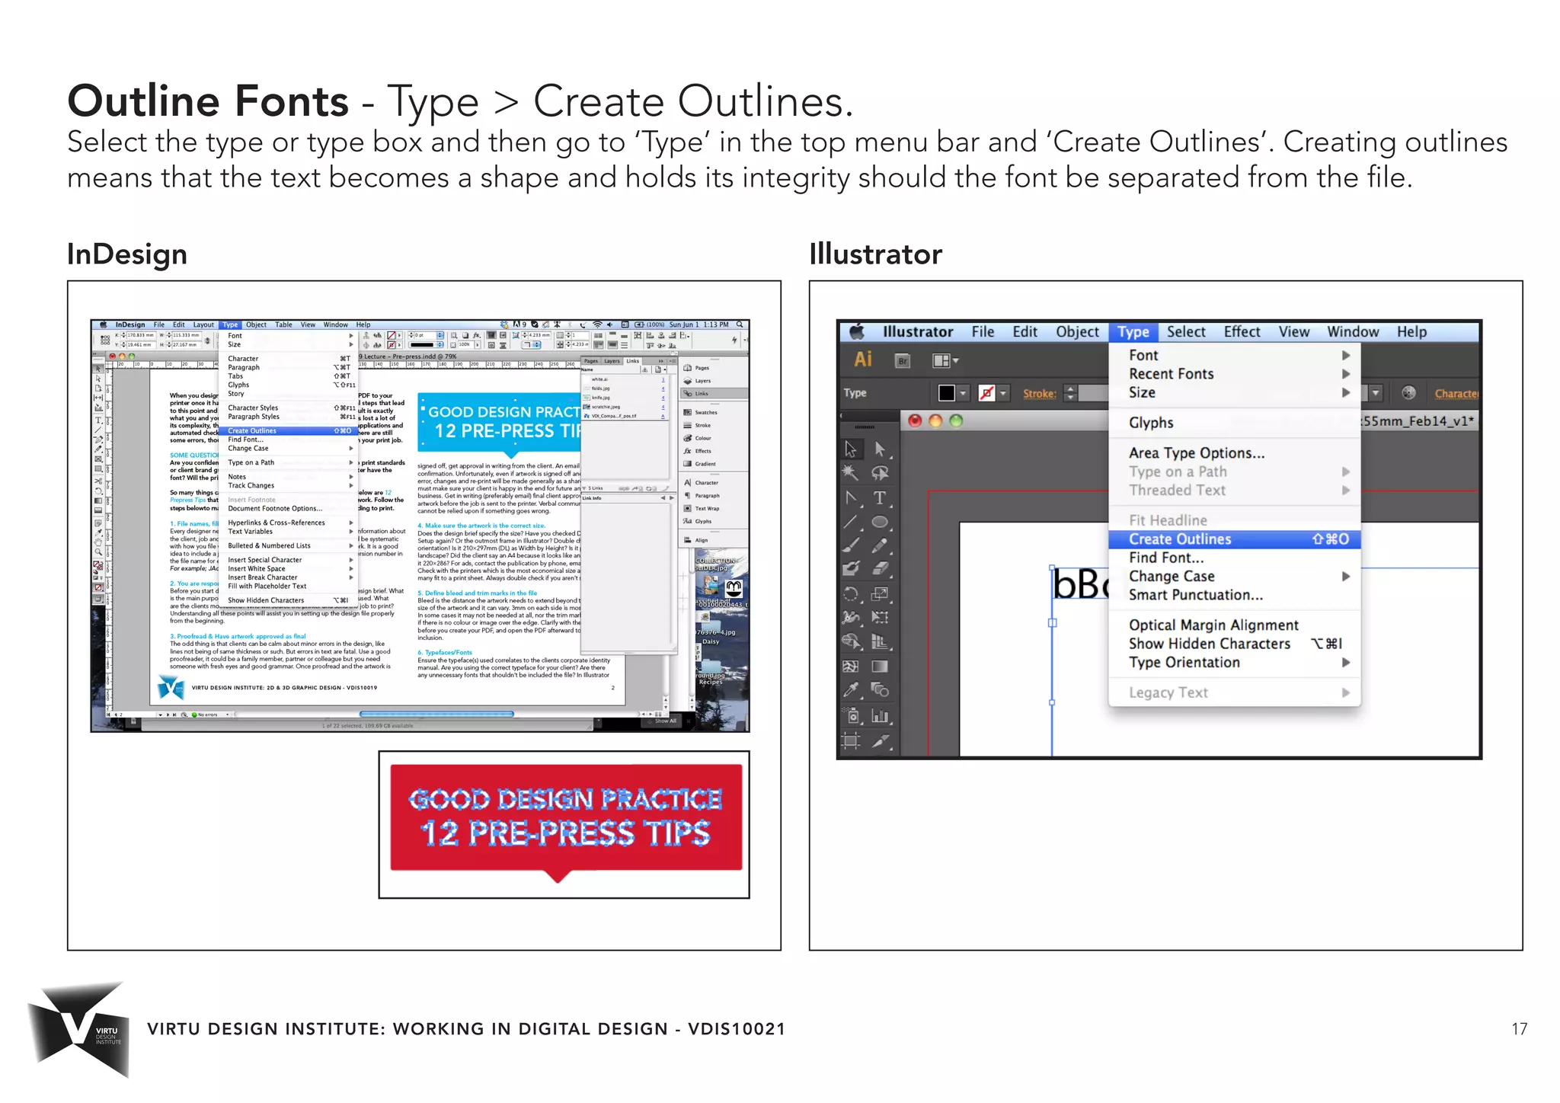Switch to Layers tab in InDesign panel group
The width and height of the screenshot is (1560, 1103).
tap(612, 361)
